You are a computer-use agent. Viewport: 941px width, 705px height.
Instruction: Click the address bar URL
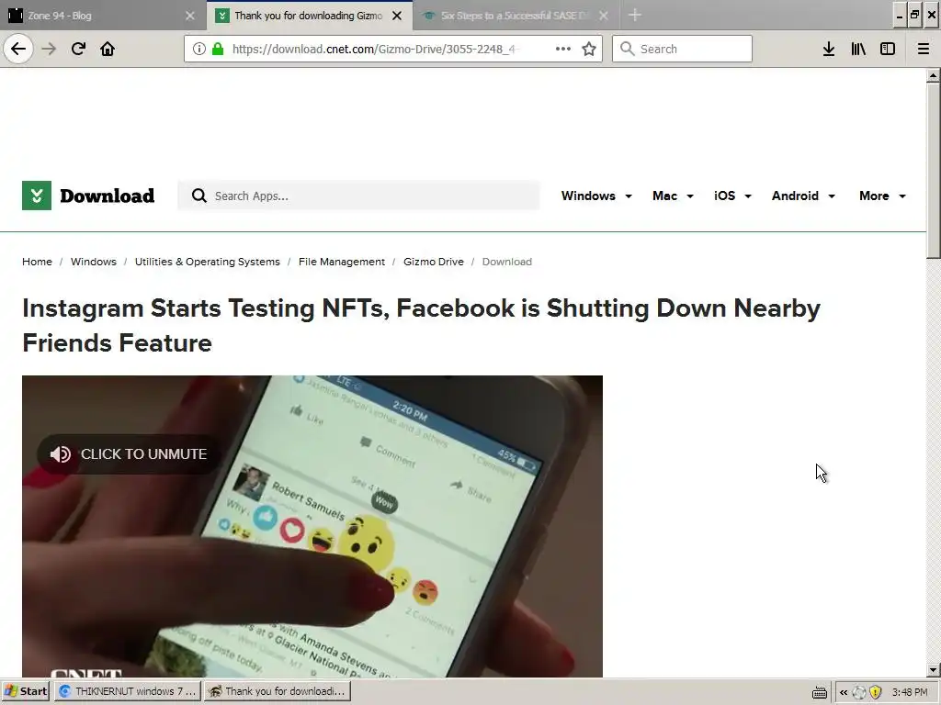375,49
